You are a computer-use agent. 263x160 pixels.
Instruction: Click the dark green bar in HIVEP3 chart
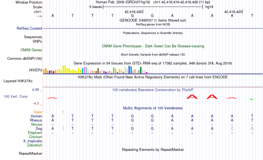[x=141, y=70]
